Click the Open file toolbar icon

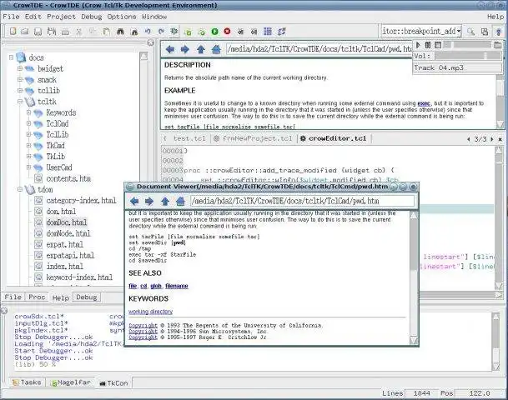tap(25, 32)
